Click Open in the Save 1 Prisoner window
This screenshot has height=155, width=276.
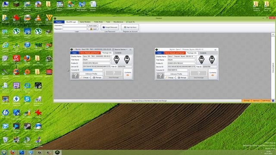tap(160, 53)
